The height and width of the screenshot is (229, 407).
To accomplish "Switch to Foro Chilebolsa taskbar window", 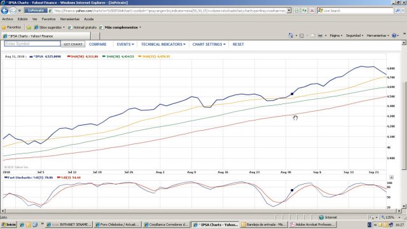I will point(117,225).
